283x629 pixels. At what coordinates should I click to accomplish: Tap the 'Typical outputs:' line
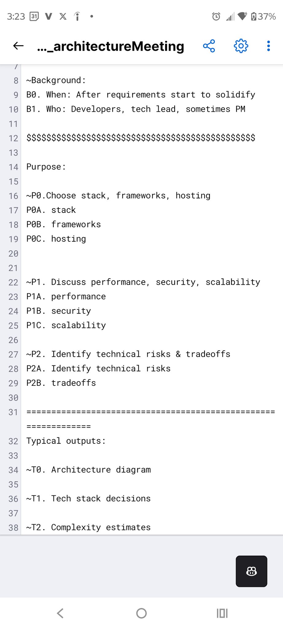(x=66, y=441)
